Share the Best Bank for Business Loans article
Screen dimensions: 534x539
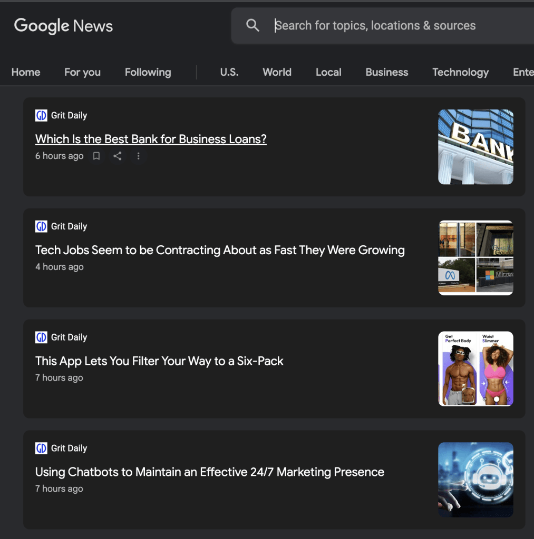pyautogui.click(x=118, y=156)
